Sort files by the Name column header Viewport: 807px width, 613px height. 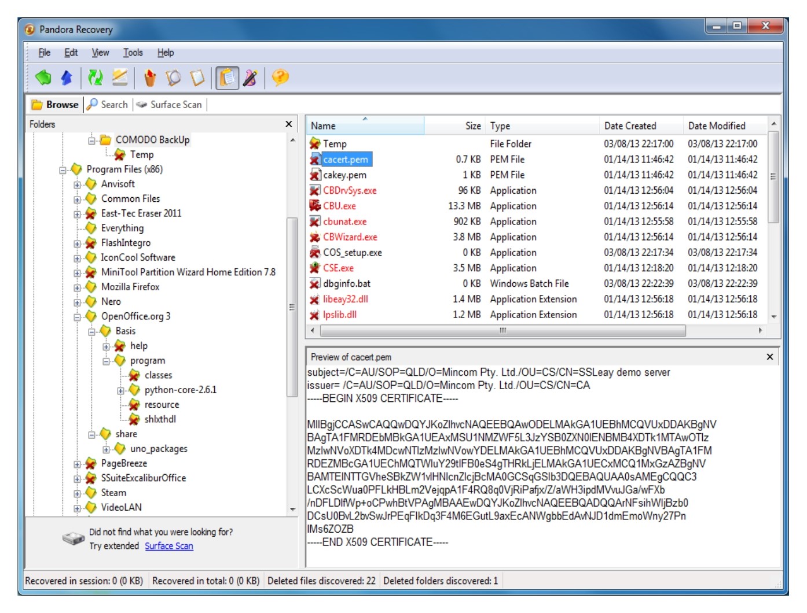click(365, 125)
